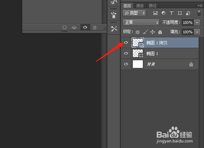This screenshot has height=148, width=204.
Task: Filter layers by shape layer icon
Action: [180, 13]
